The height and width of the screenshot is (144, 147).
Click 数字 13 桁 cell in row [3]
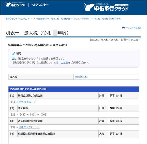pos(124,121)
